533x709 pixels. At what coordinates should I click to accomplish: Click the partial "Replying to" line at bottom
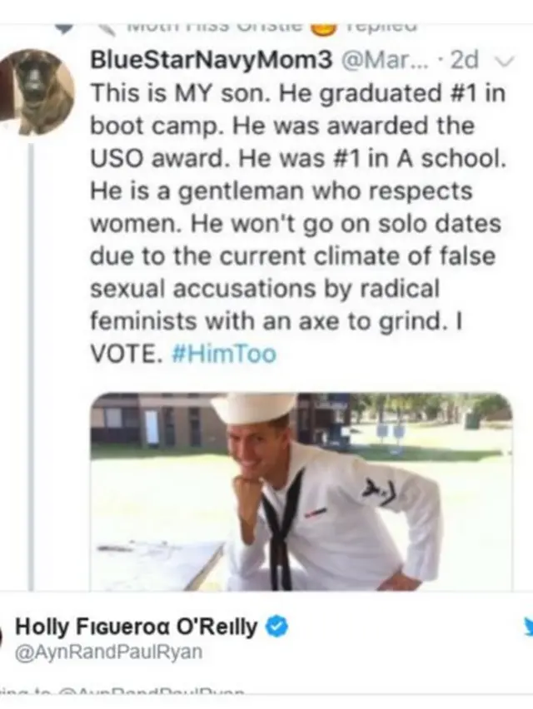click(125, 690)
